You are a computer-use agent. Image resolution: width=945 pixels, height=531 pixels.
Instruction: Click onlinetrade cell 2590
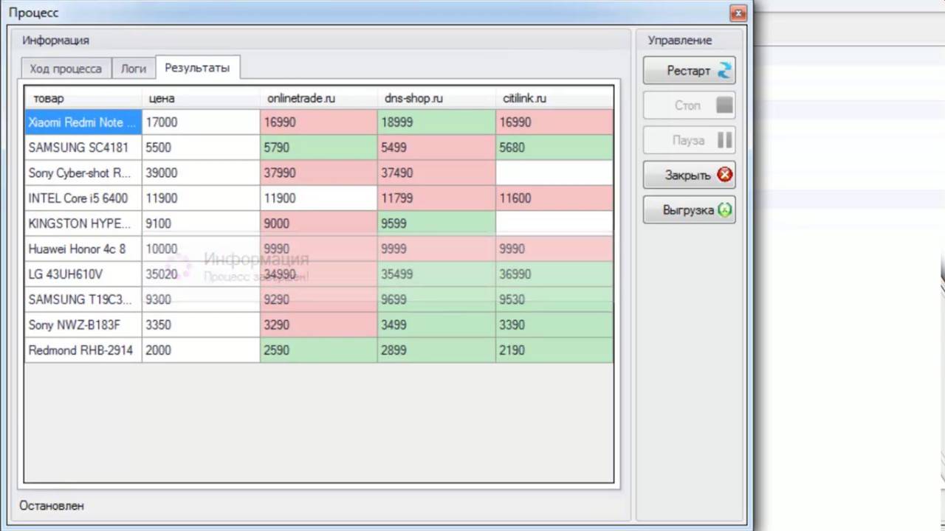319,350
